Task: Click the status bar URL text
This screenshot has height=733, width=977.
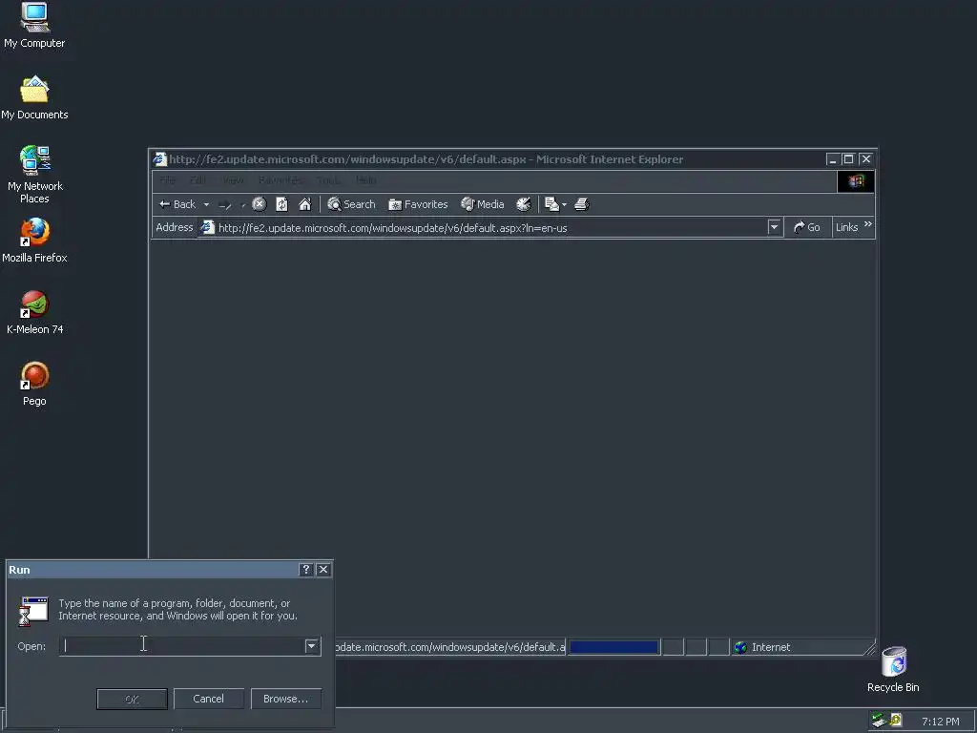Action: tap(450, 648)
